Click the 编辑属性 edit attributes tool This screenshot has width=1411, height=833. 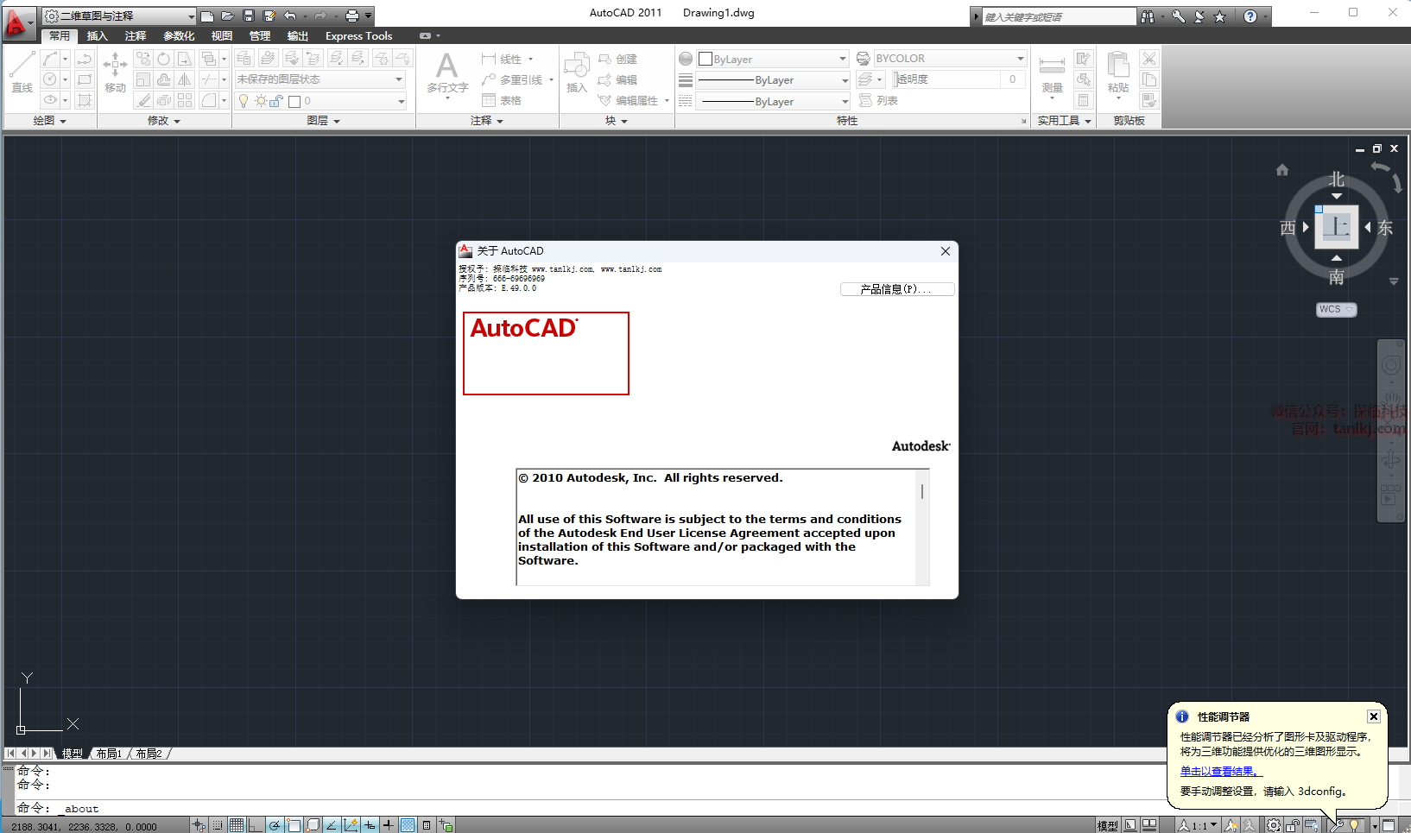point(629,100)
